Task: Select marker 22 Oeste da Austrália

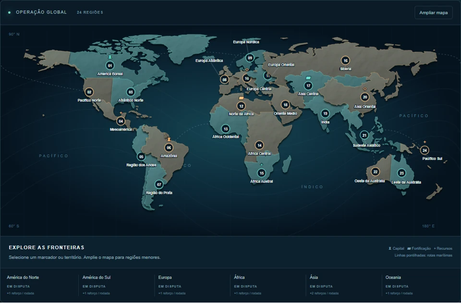Action: coord(375,171)
